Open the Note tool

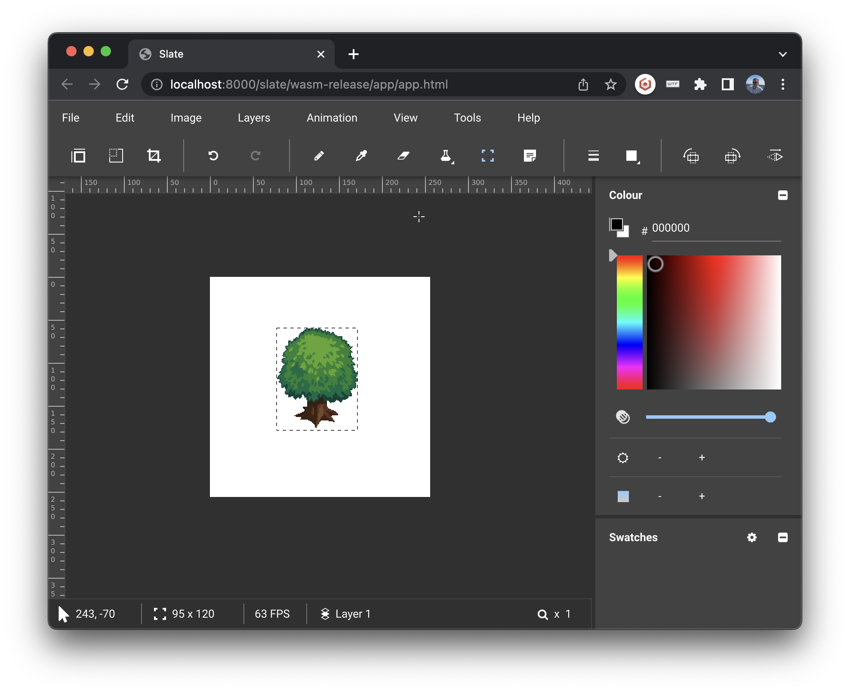(x=530, y=156)
